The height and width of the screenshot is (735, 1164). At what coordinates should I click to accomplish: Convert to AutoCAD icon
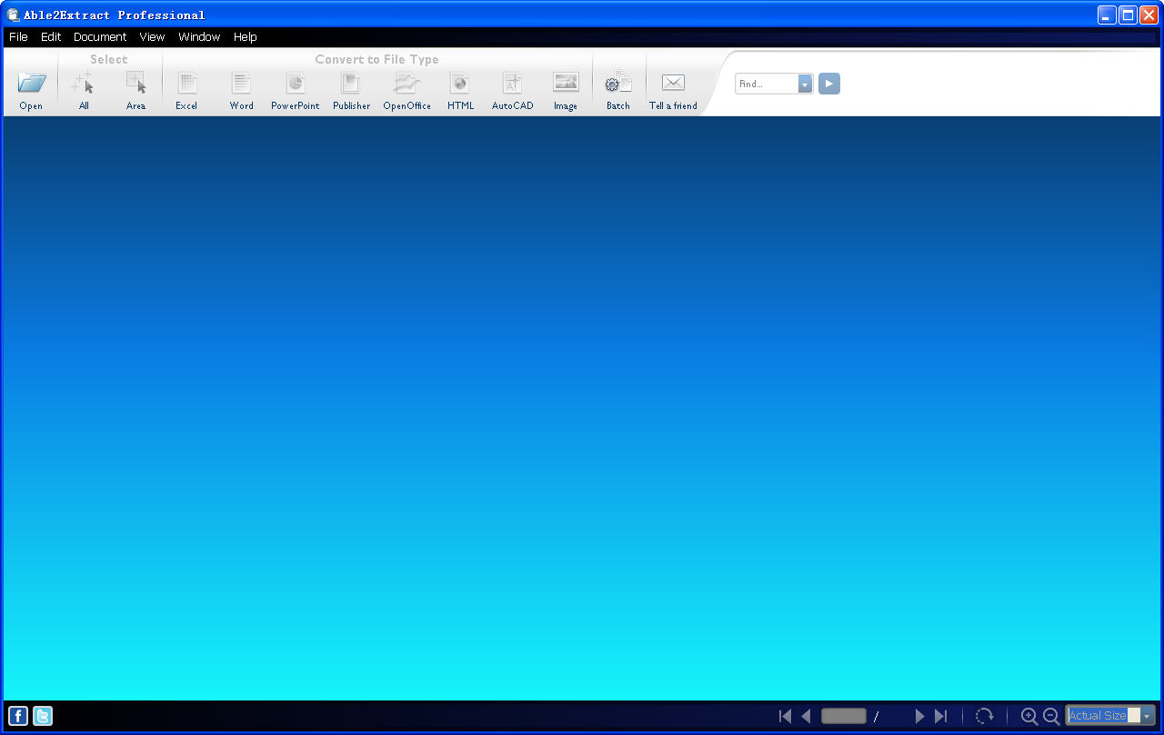(x=512, y=83)
